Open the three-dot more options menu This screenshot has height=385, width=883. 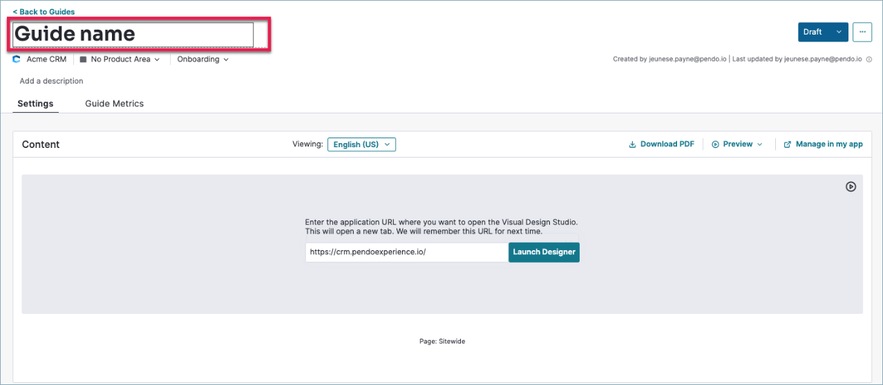click(862, 32)
